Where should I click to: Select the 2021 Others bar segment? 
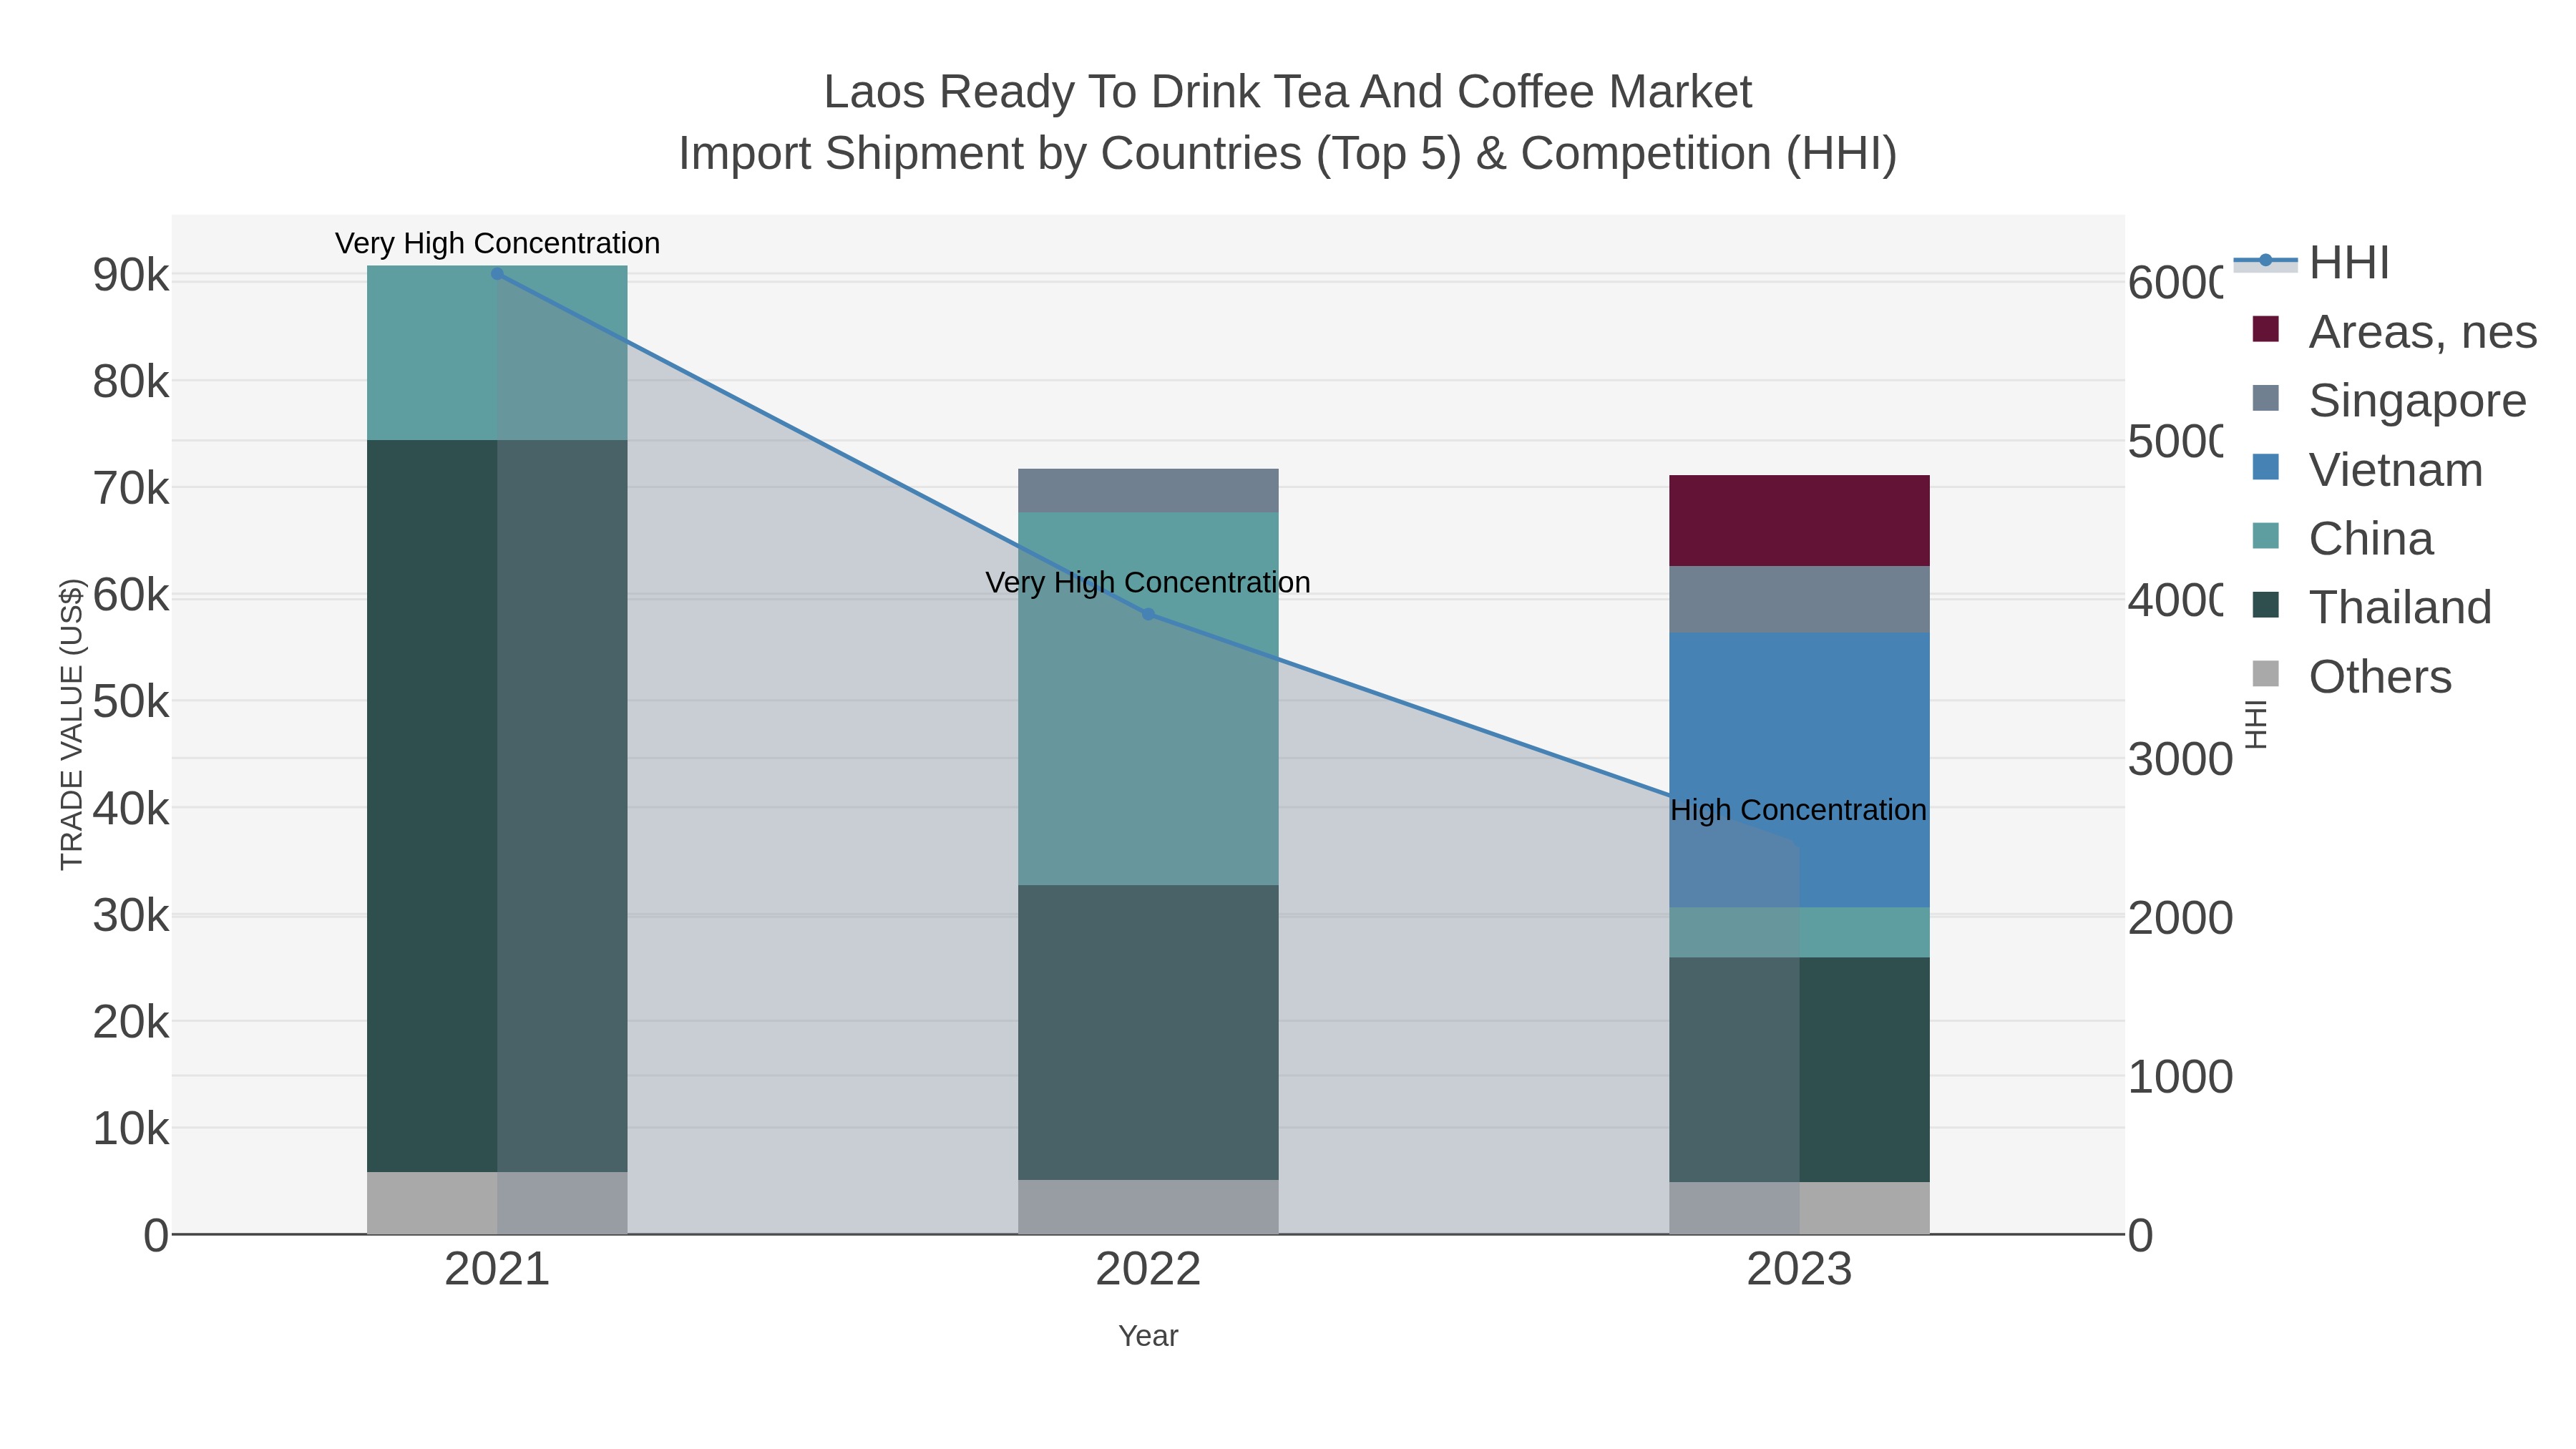pos(497,1203)
